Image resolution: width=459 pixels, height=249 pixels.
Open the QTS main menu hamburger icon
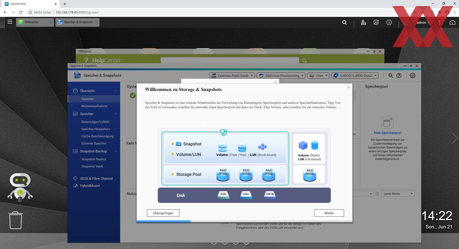pyautogui.click(x=10, y=22)
